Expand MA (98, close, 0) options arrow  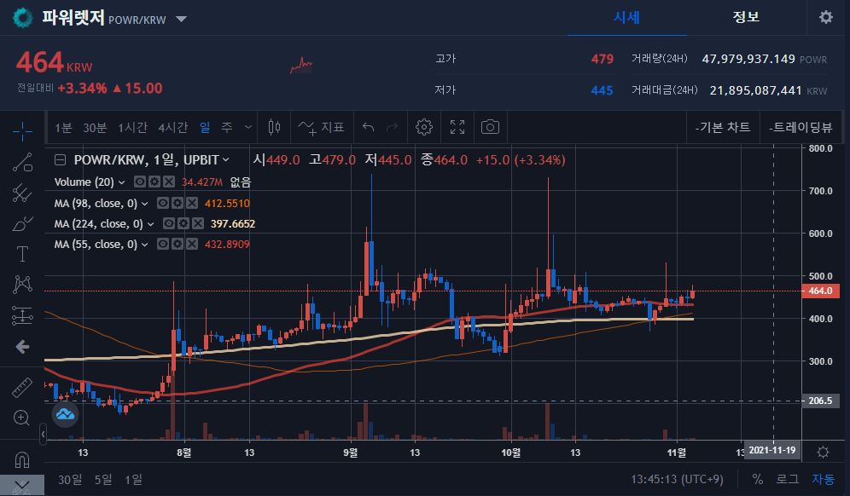[x=145, y=204]
